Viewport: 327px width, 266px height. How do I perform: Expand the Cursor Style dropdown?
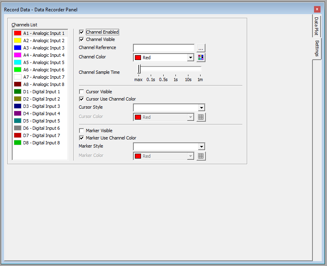click(x=201, y=107)
